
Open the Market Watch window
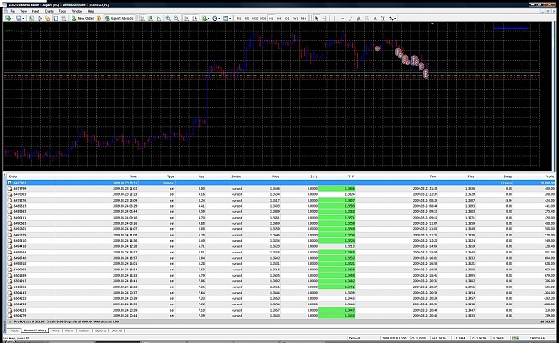[31, 18]
